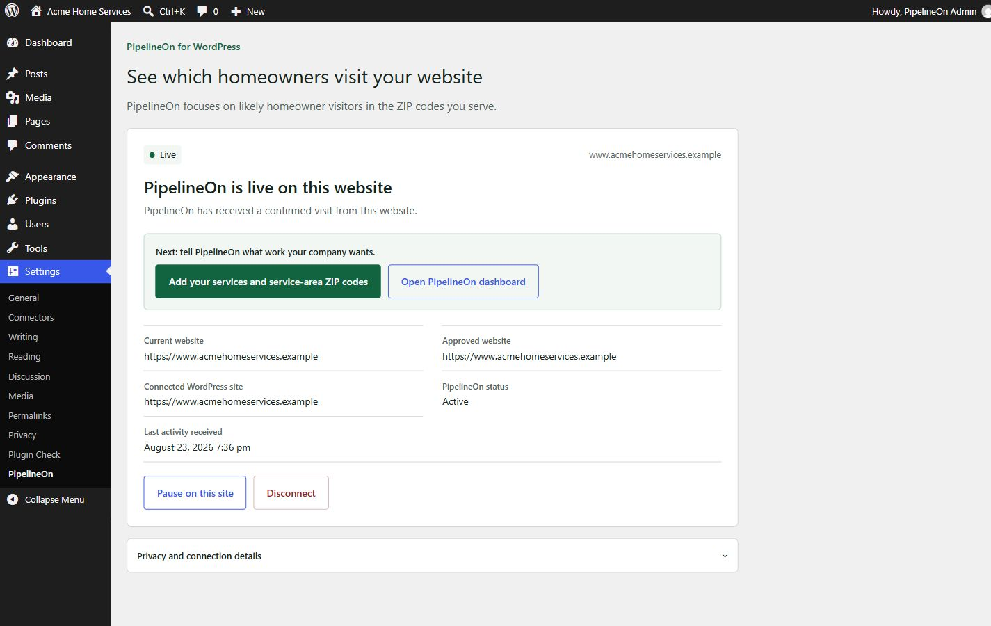Click the WordPress logo icon
Viewport: 991px width, 626px height.
[x=12, y=11]
